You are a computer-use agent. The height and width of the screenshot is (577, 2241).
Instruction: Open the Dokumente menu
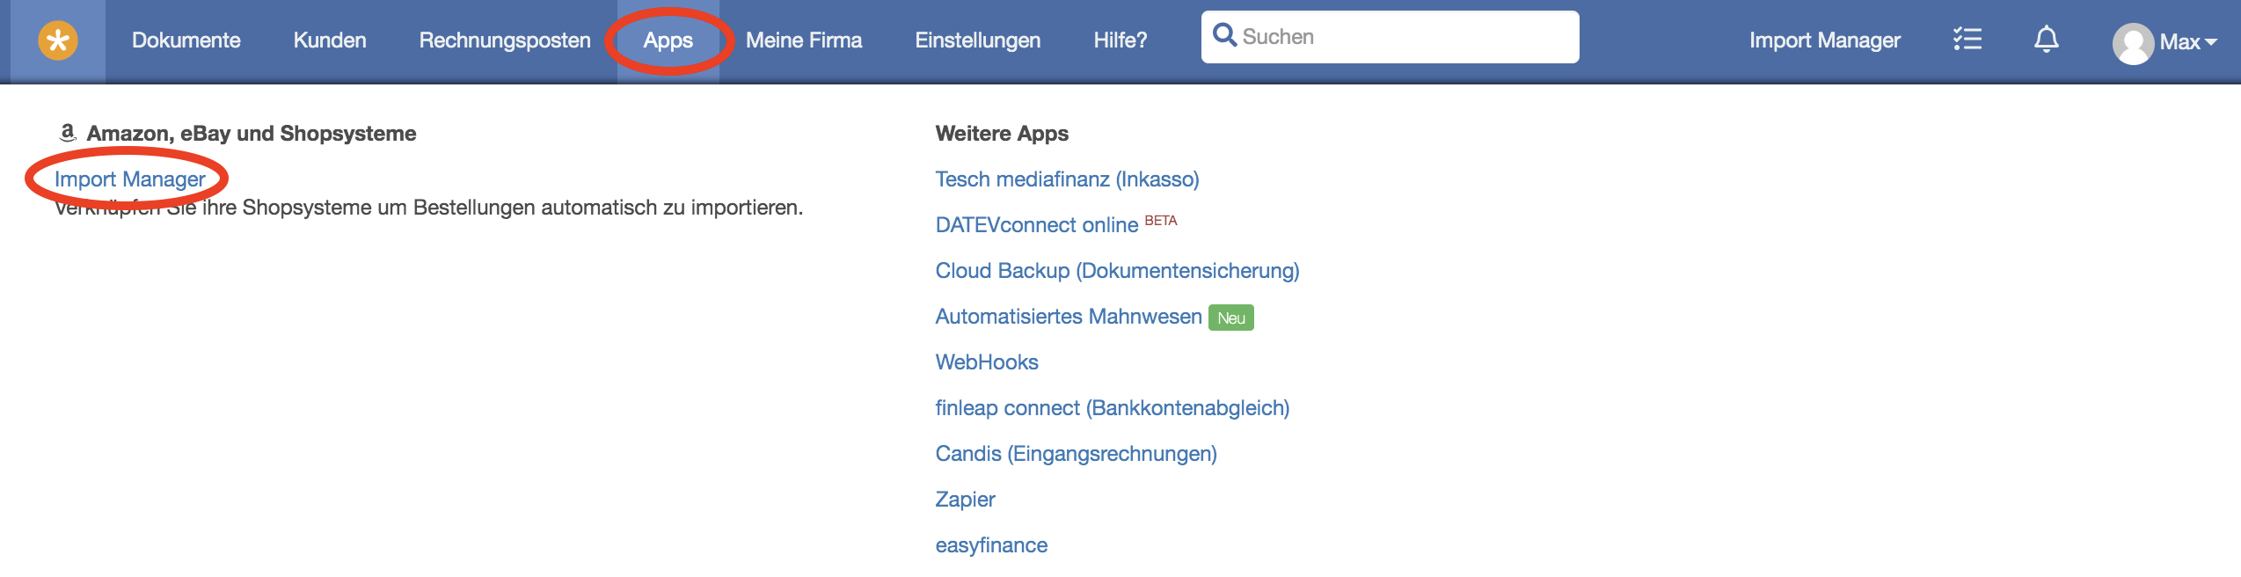(186, 40)
